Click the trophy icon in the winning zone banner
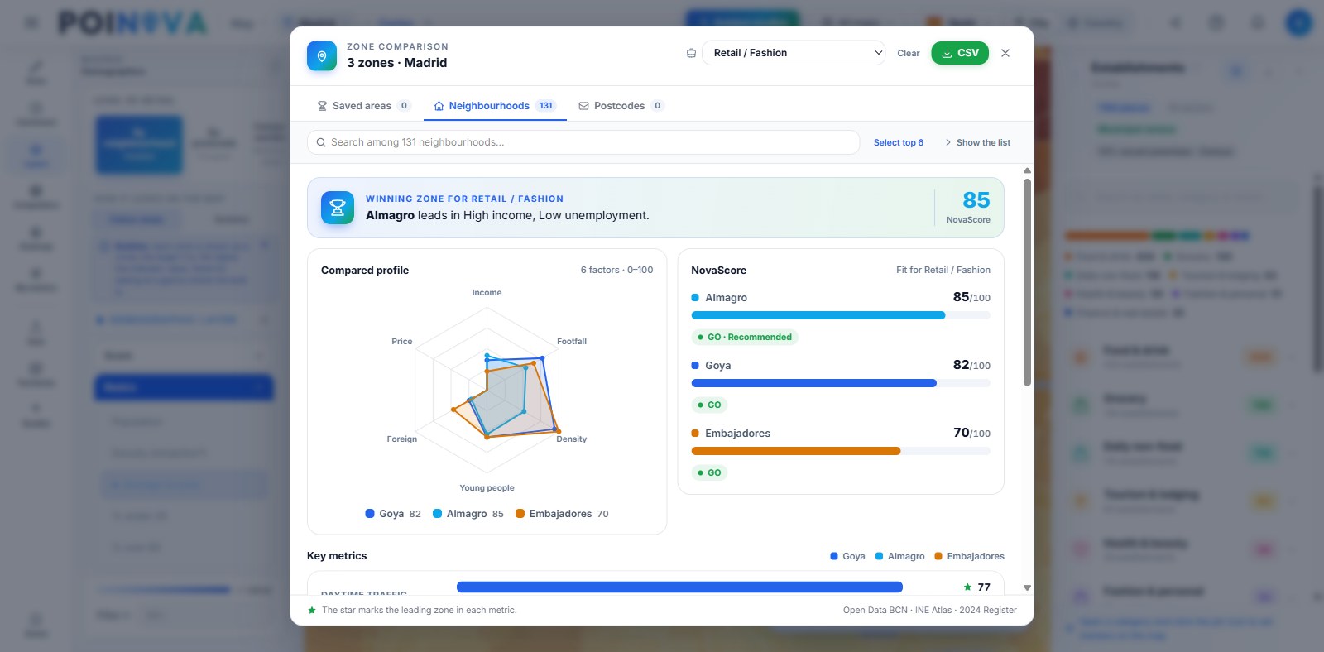Screen dimensions: 1324x652 click(338, 209)
